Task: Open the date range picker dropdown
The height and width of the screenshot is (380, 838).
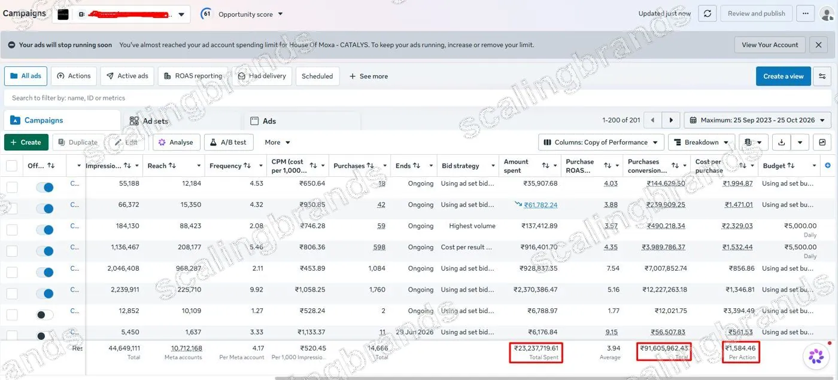Action: 758,120
